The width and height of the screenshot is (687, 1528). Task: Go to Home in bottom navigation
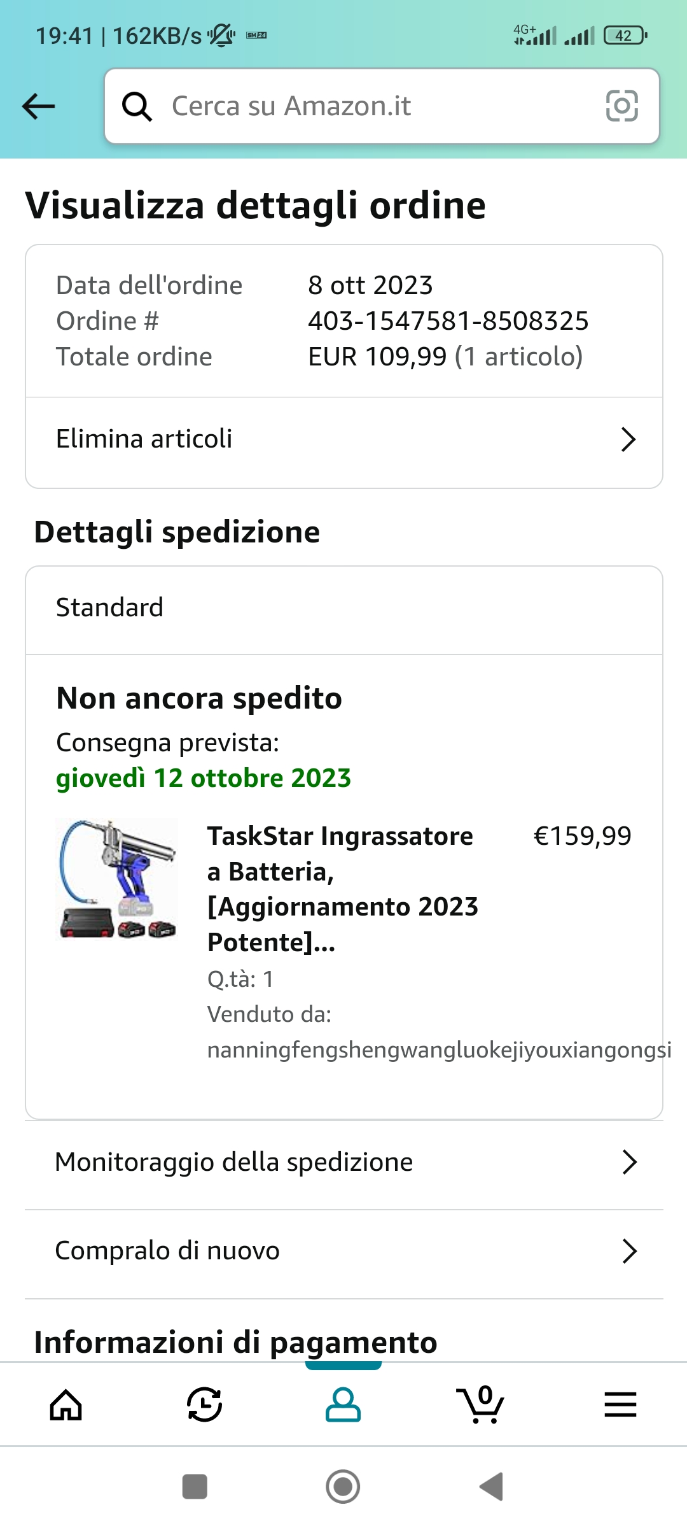66,1404
